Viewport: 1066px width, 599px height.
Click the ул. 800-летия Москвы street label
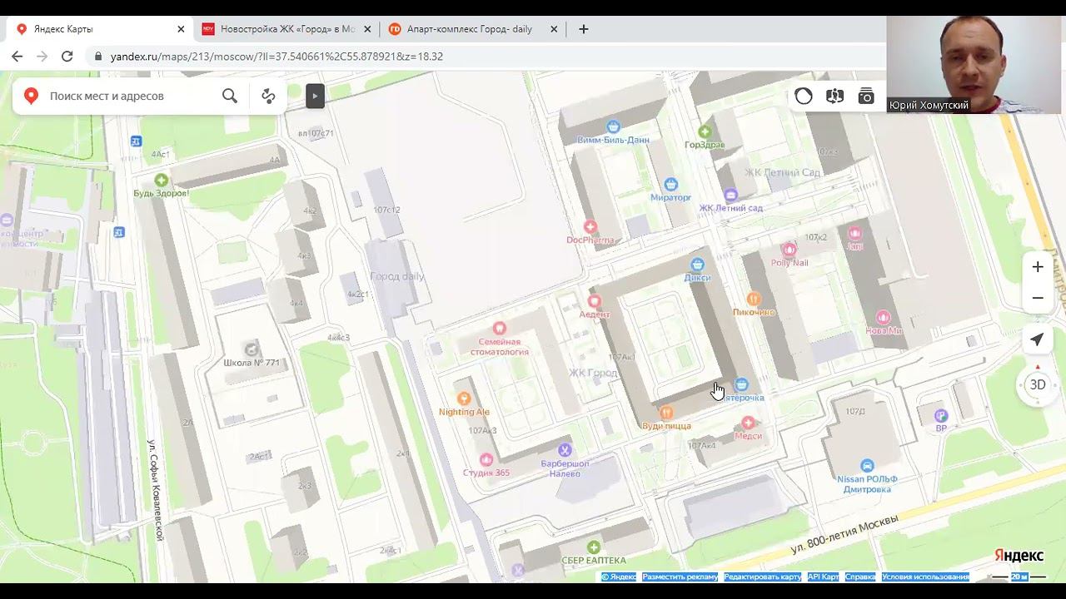pos(845,535)
